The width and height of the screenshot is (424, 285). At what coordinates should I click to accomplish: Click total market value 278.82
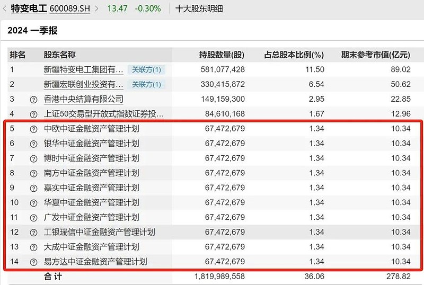399,277
